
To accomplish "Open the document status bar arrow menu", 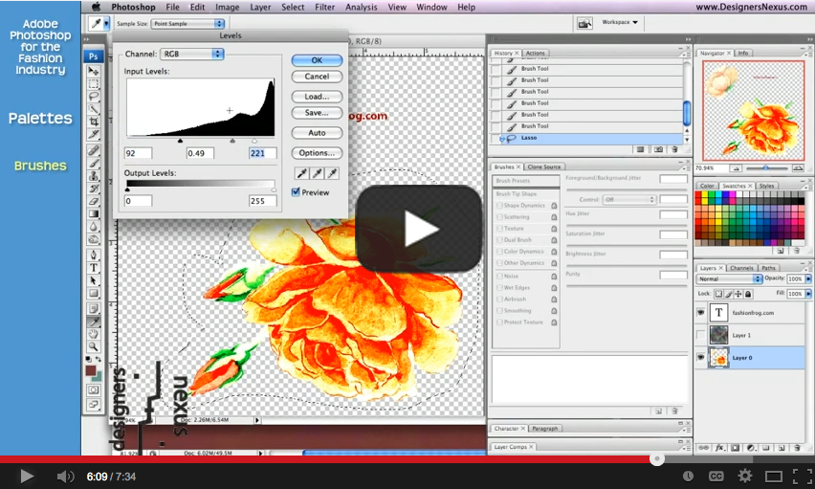I will point(256,420).
